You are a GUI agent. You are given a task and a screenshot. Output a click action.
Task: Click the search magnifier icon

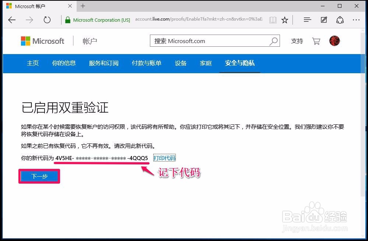(273, 41)
